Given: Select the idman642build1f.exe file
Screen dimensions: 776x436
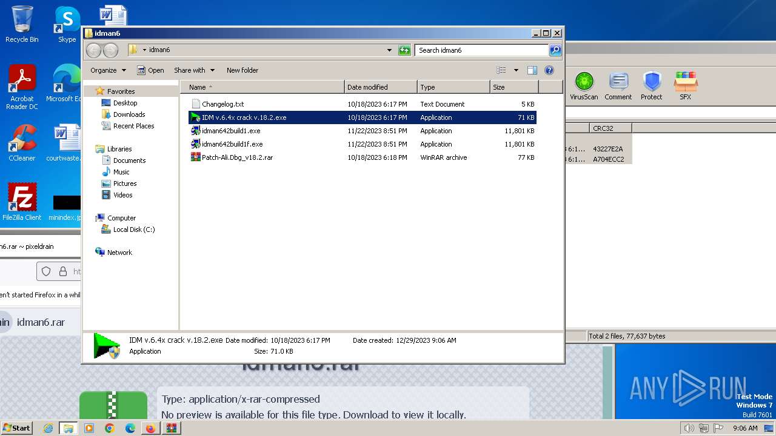Looking at the screenshot, I should (x=363, y=144).
